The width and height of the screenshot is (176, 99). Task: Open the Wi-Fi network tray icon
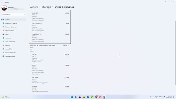coord(160,97)
